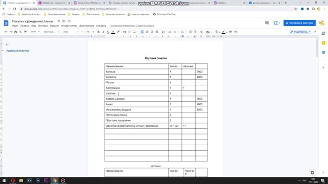The image size is (328, 184).
Task: Open the last edit history link
Action: click(x=132, y=26)
